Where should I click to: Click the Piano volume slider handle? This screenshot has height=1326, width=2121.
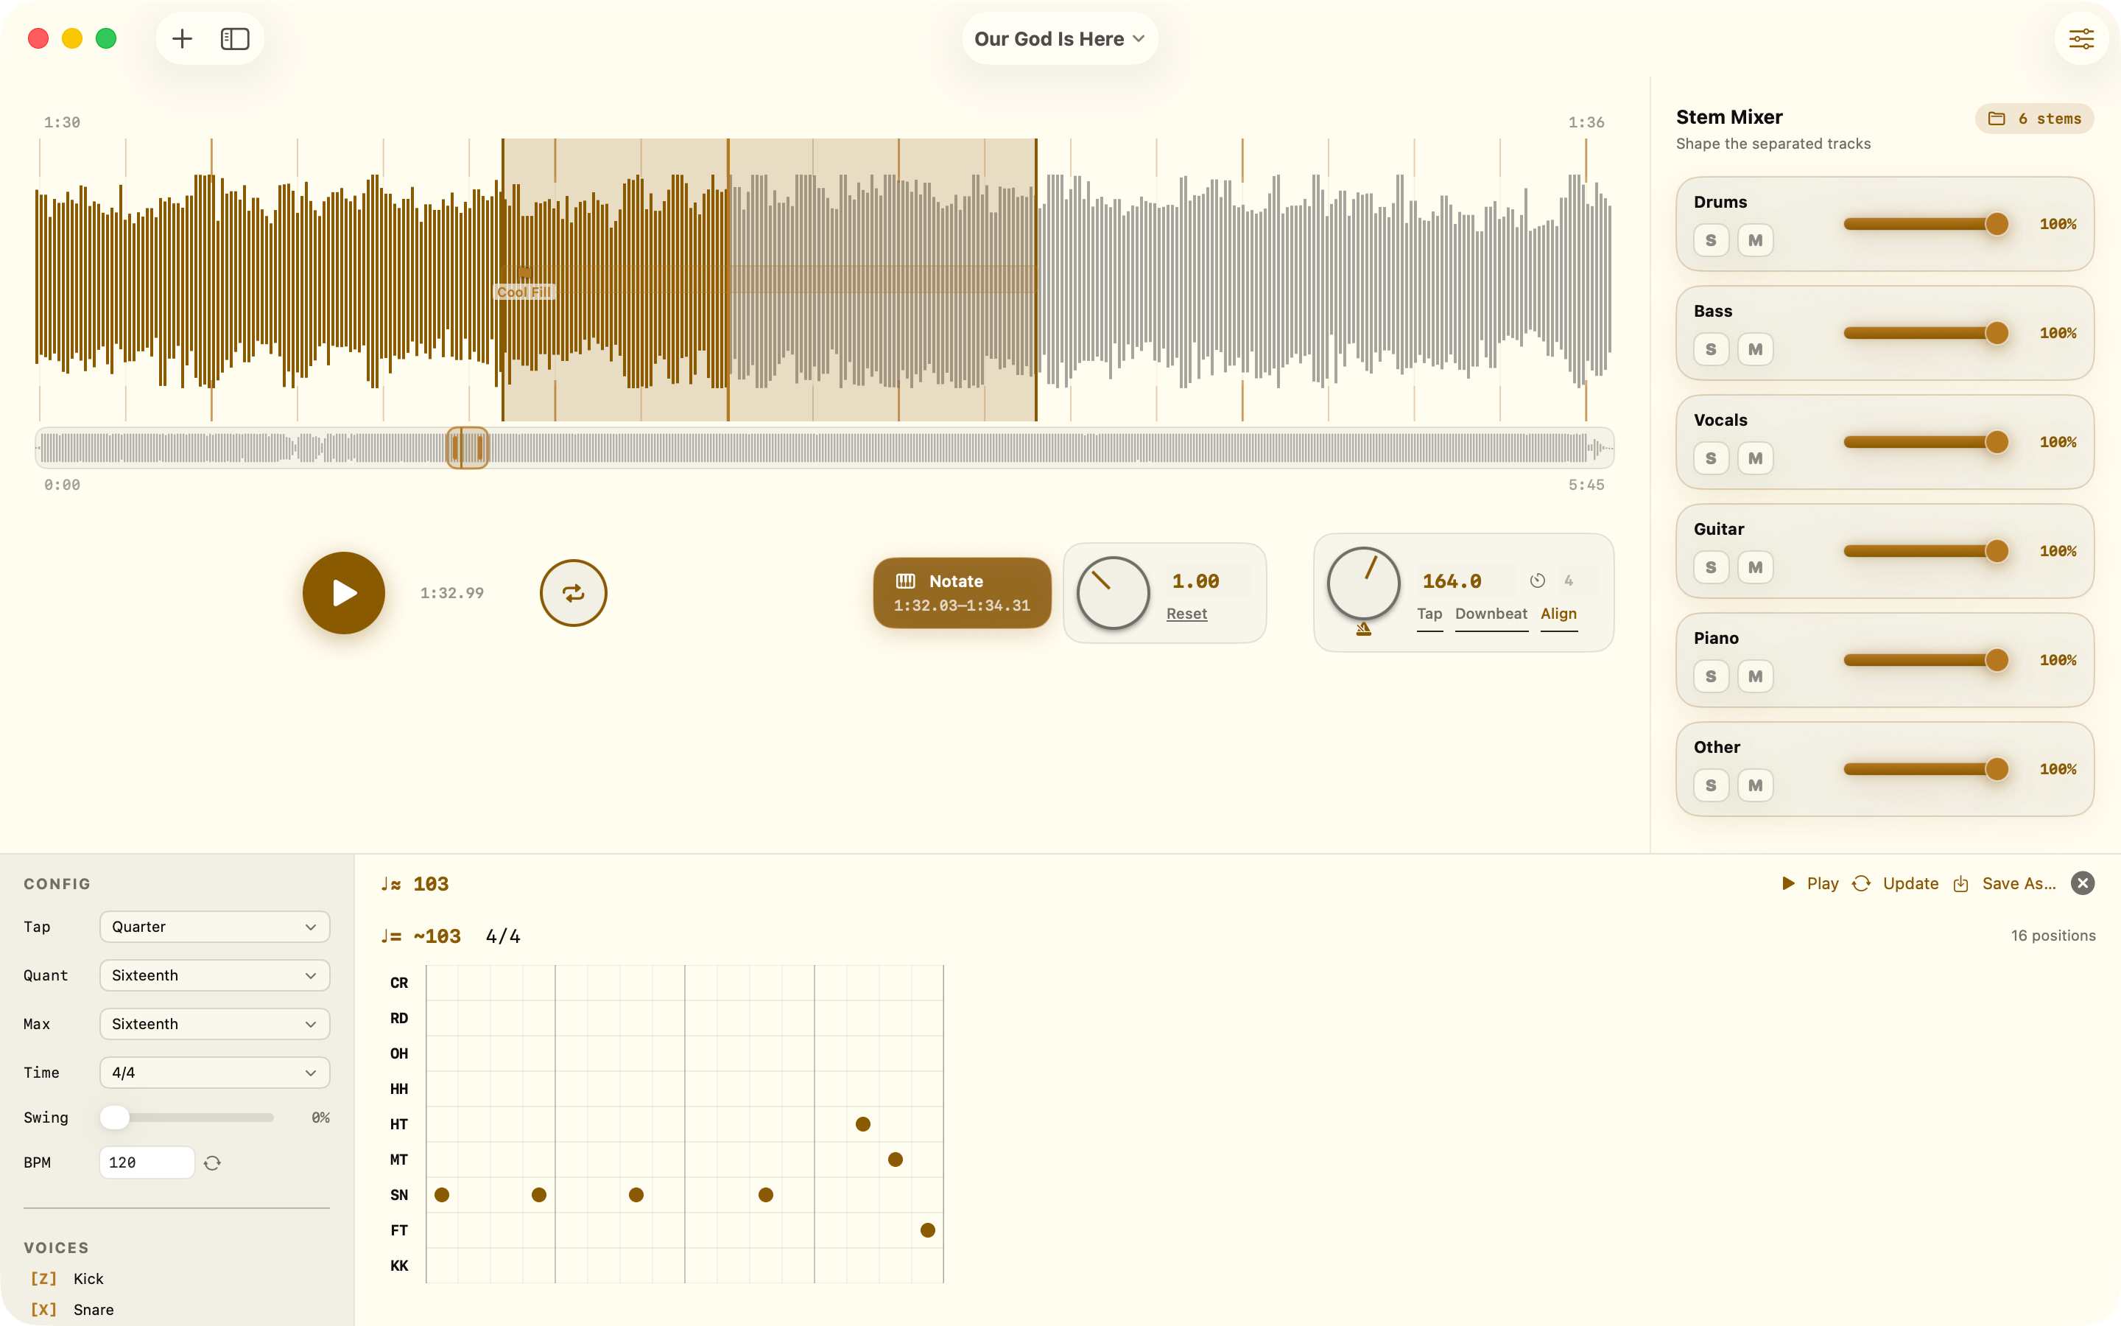click(x=1997, y=659)
